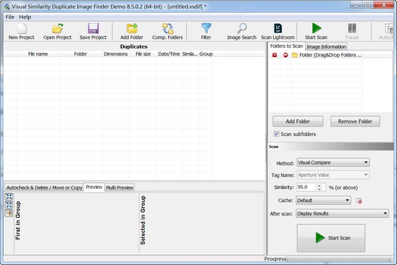Click the Scan Lightroom toolbar icon
This screenshot has width=397, height=265.
278,28
